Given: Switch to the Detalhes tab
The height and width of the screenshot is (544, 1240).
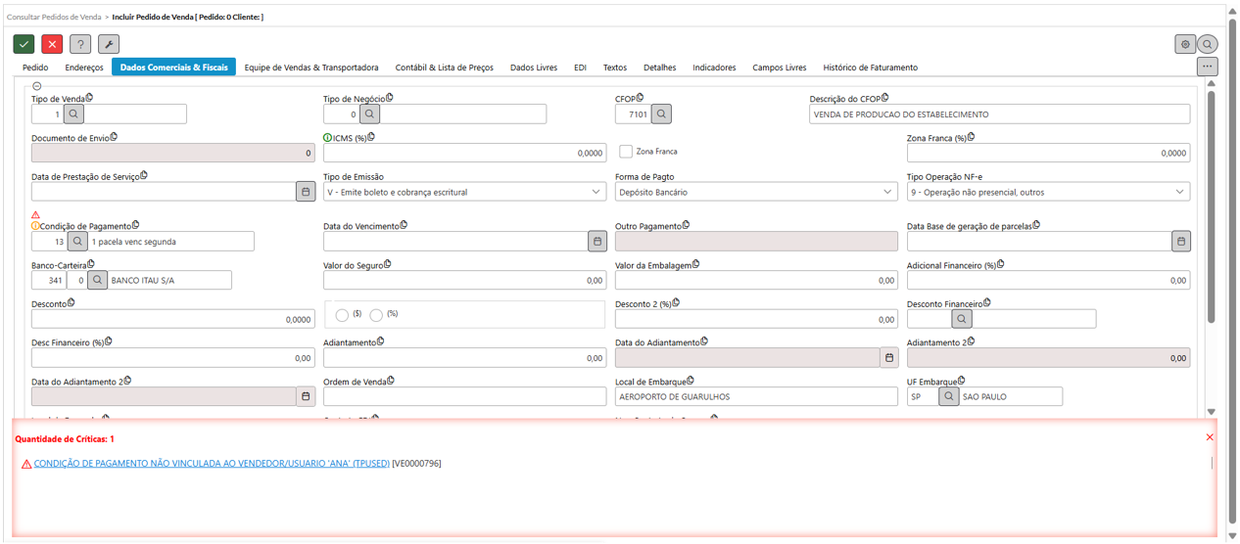Looking at the screenshot, I should [659, 68].
